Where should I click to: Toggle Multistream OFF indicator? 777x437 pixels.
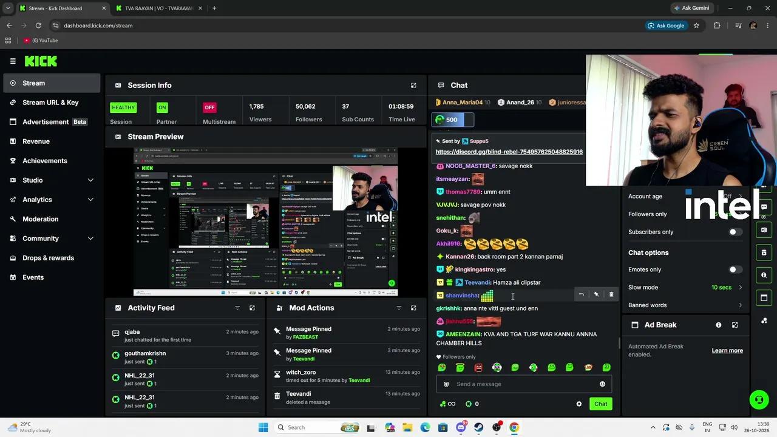coord(209,107)
